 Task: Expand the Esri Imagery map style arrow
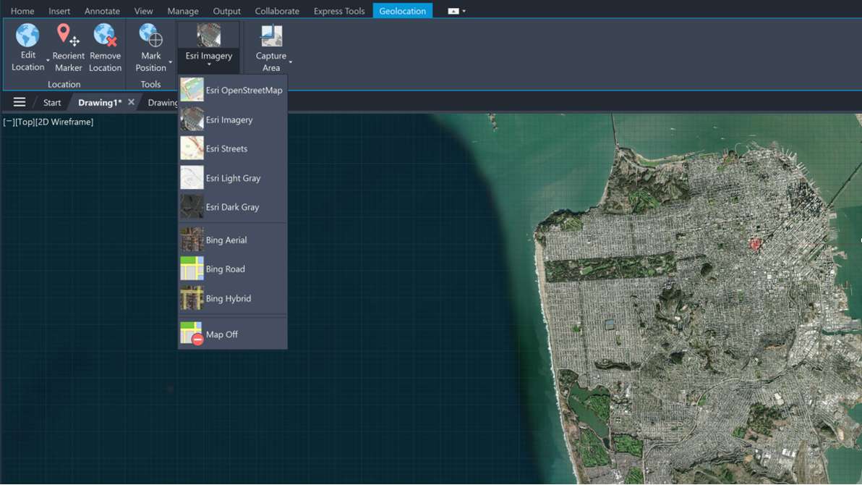209,64
